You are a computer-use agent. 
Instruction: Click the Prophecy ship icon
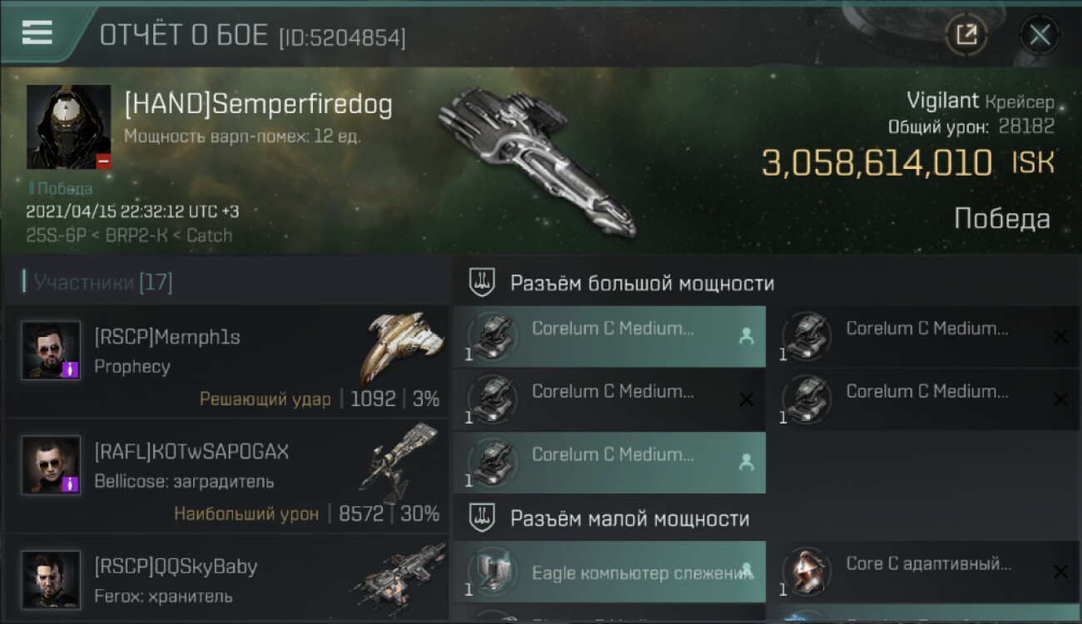tap(402, 348)
